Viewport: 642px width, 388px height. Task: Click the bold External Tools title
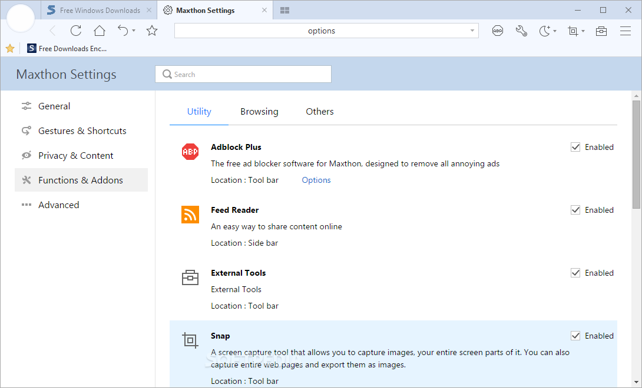coord(239,273)
